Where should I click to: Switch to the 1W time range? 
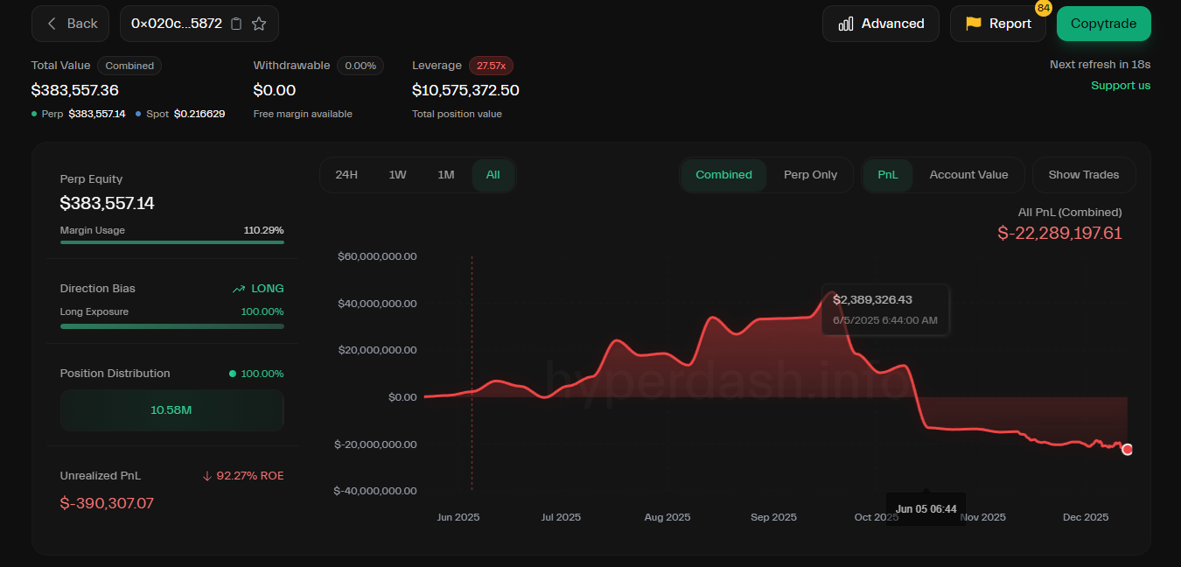[397, 175]
